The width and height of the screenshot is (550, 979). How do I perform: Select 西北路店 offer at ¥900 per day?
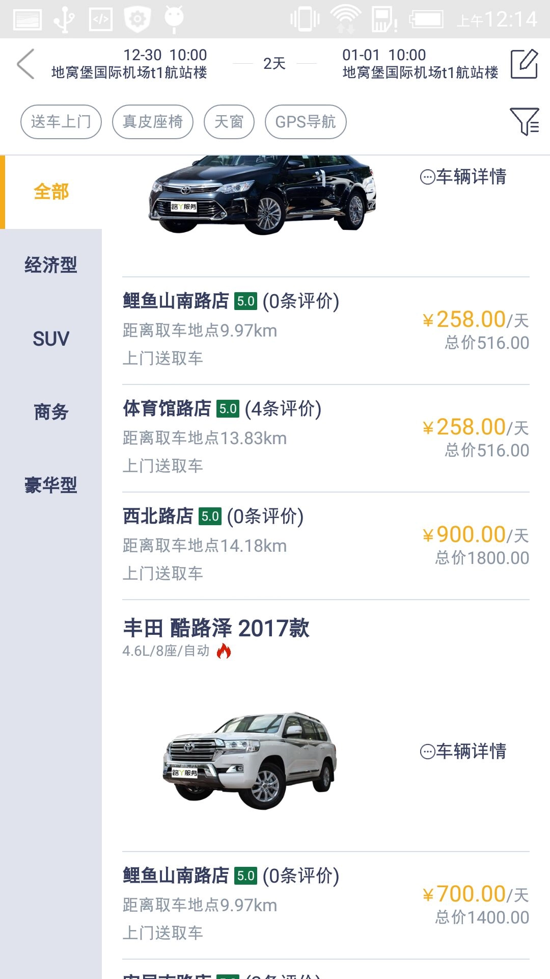point(326,545)
